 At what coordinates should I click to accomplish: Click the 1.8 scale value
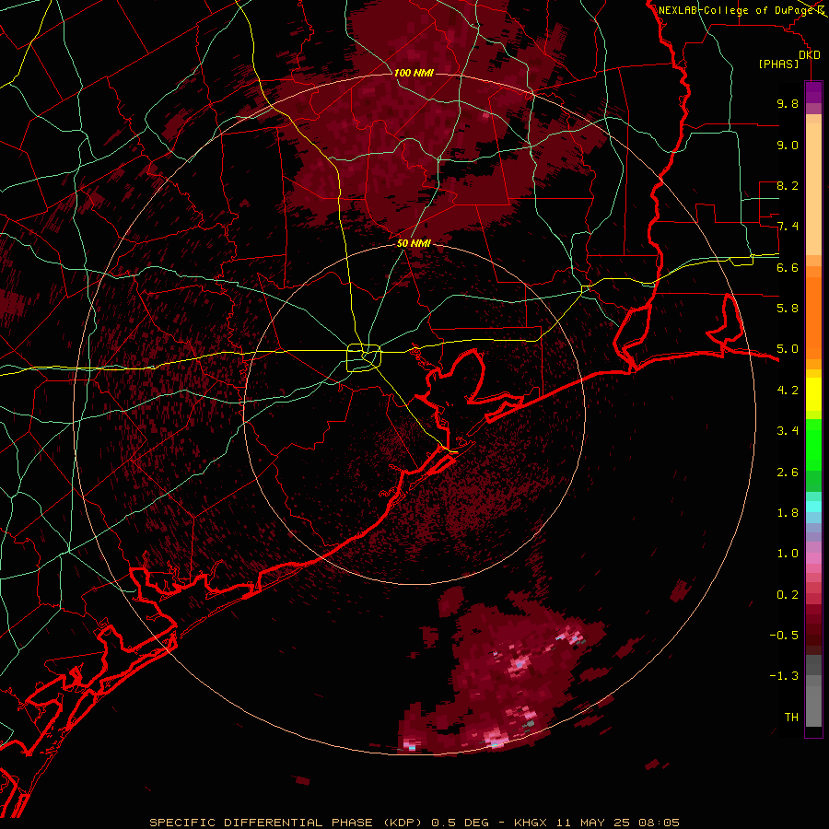(x=788, y=513)
